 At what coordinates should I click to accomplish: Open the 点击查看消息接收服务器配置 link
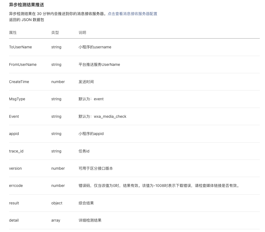pyautogui.click(x=132, y=14)
